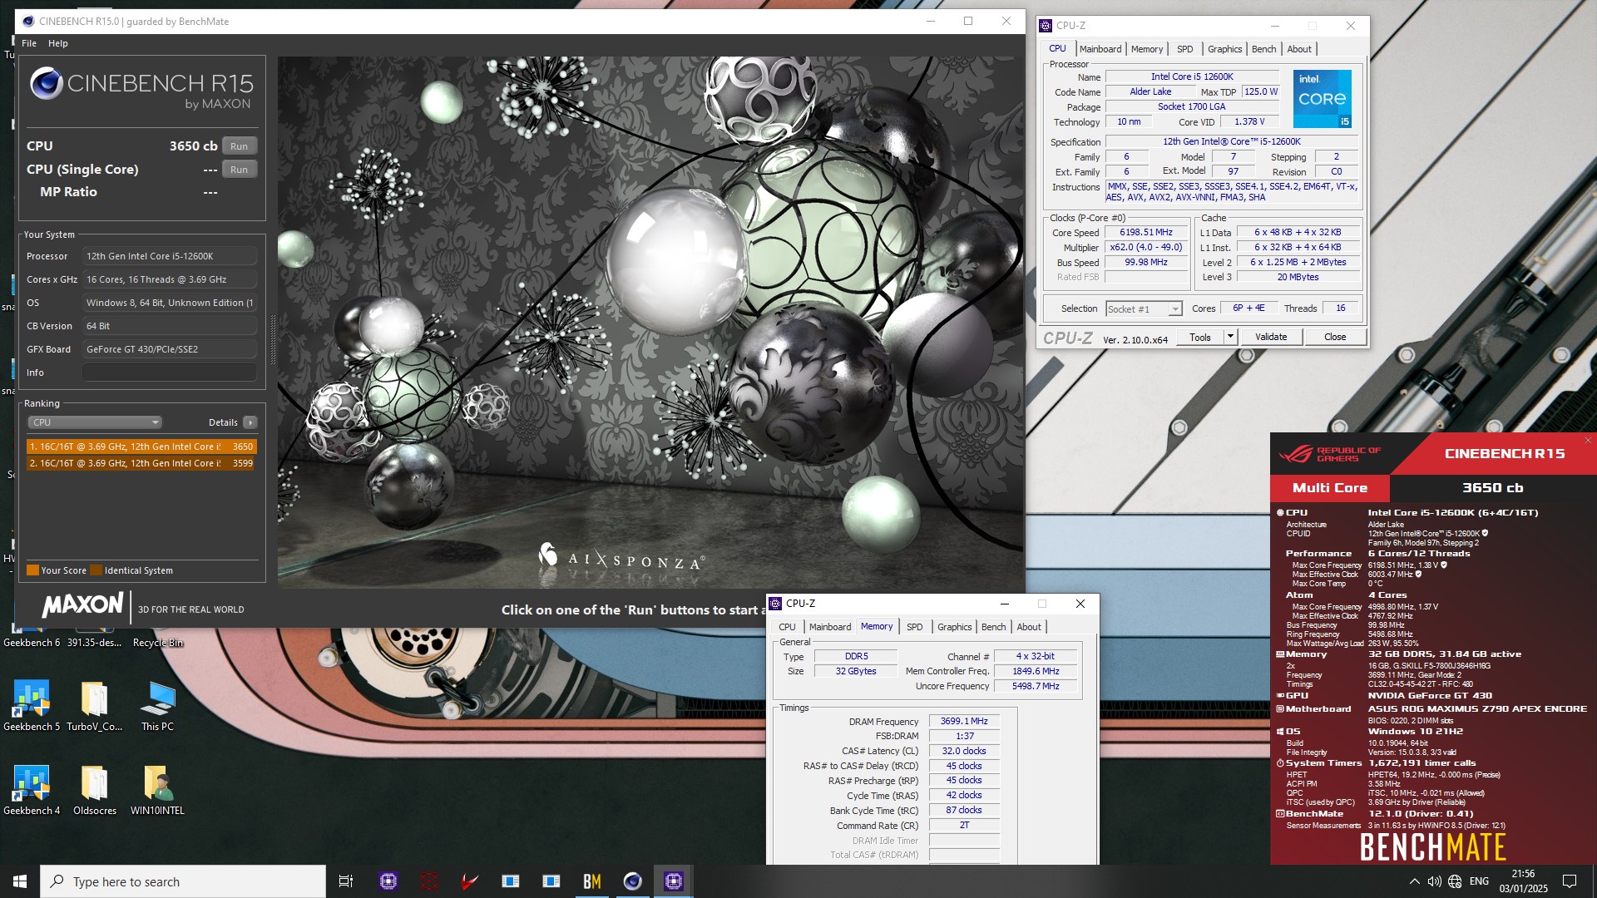Click the Cinebench rendered scene image
This screenshot has height=898, width=1597.
[x=650, y=322]
